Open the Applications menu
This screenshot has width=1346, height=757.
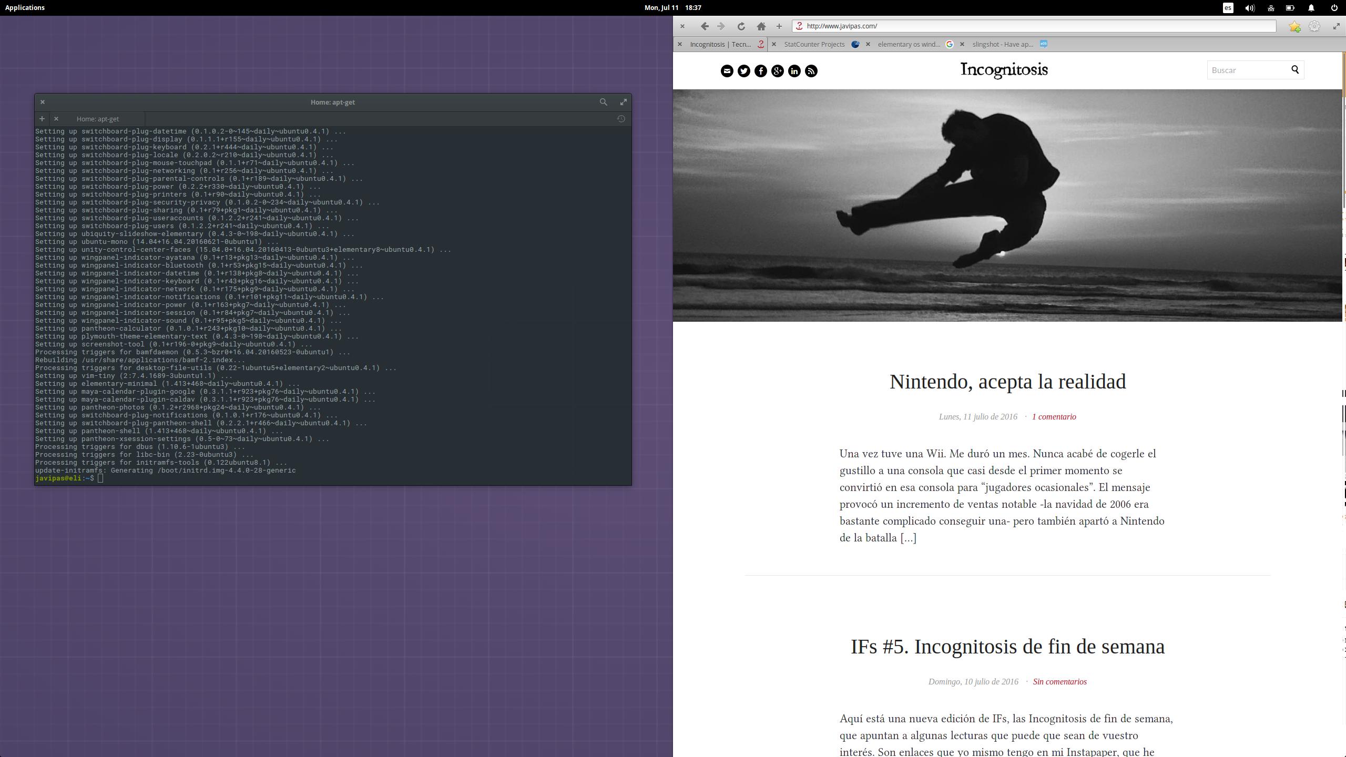pos(25,7)
